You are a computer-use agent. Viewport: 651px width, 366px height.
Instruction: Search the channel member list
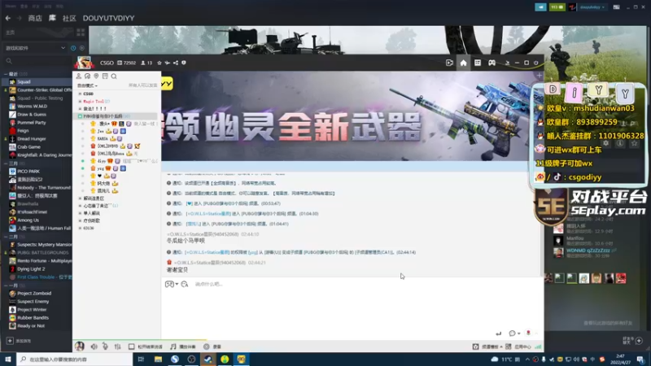(114, 76)
